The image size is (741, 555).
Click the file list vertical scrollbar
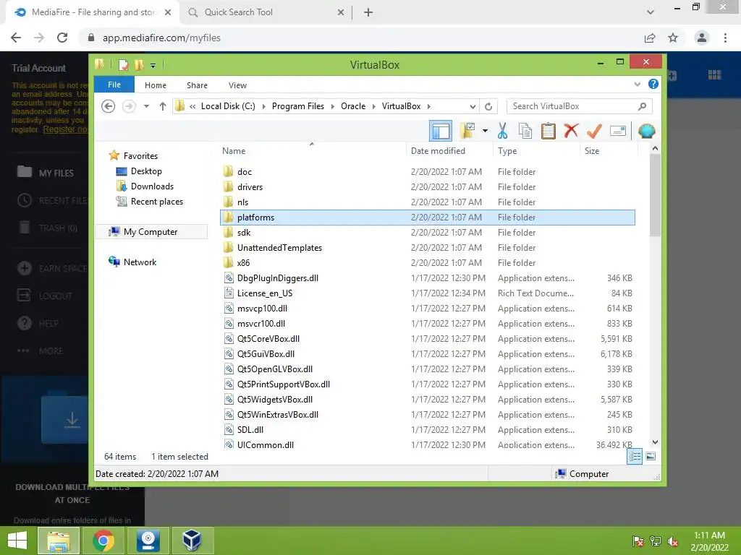click(655, 195)
